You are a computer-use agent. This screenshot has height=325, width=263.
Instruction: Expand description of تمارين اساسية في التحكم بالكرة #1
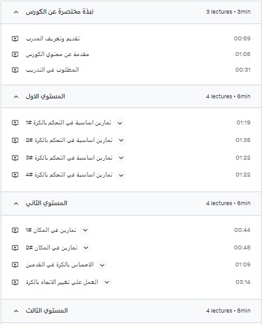pos(120,123)
